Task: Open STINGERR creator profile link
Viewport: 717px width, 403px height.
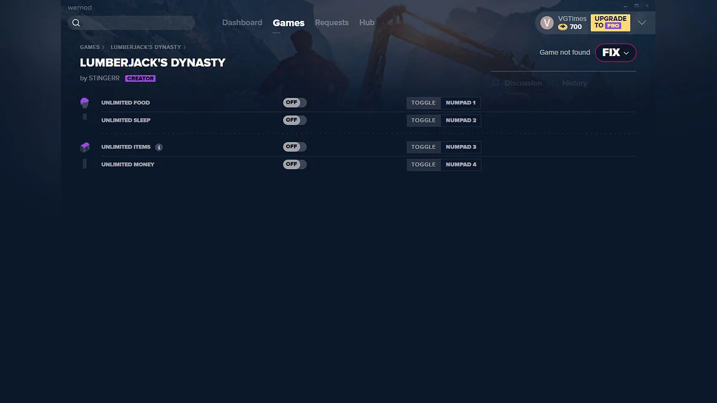Action: [104, 78]
